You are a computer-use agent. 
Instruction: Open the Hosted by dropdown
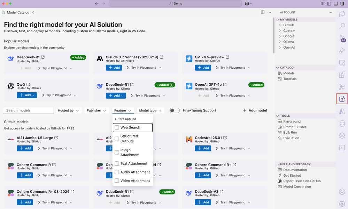(x=68, y=110)
